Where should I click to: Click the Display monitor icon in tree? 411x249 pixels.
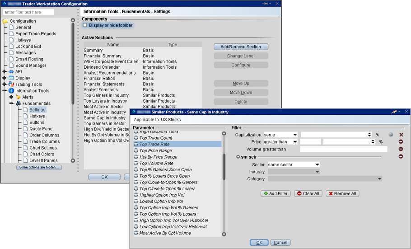pos(11,78)
